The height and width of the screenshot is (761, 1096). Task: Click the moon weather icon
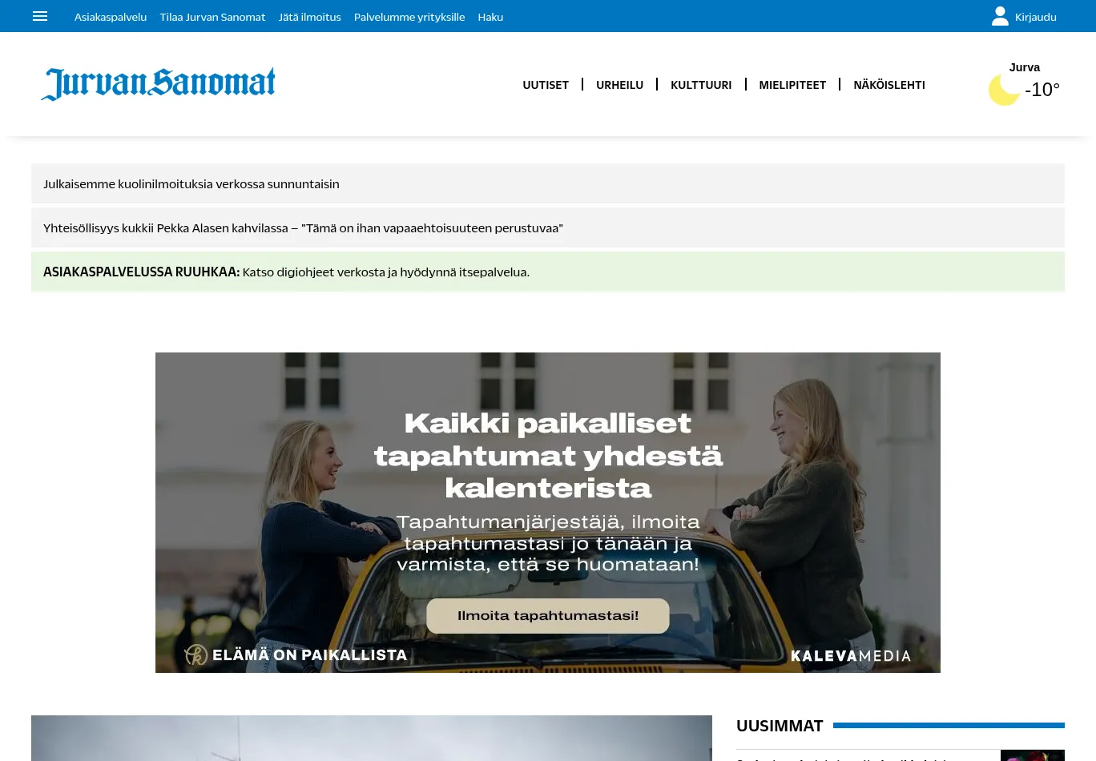1004,90
